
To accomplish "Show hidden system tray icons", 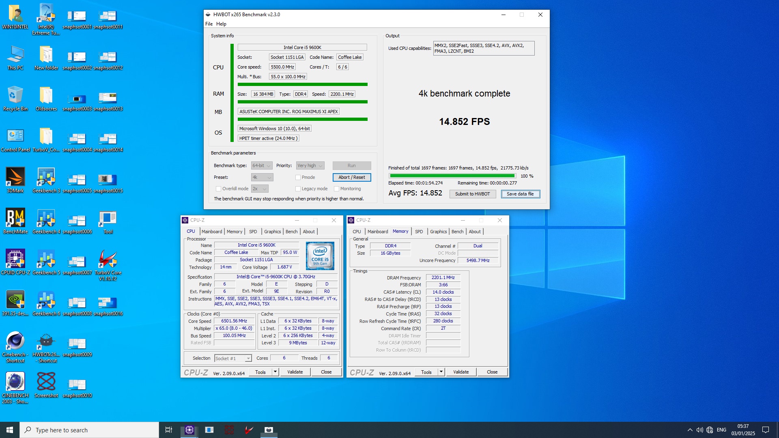I will click(x=690, y=430).
